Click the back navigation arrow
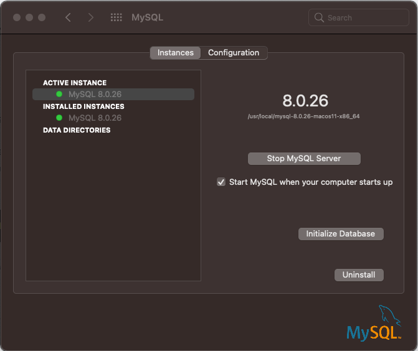 pyautogui.click(x=68, y=17)
